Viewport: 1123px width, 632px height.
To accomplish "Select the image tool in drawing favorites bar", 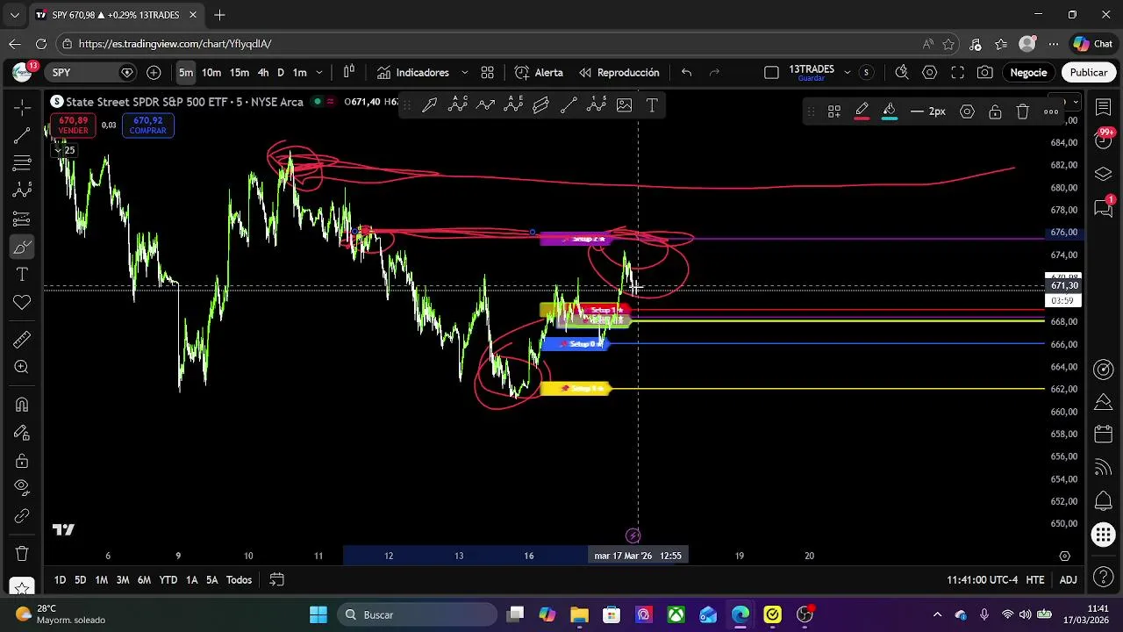I will 625,105.
